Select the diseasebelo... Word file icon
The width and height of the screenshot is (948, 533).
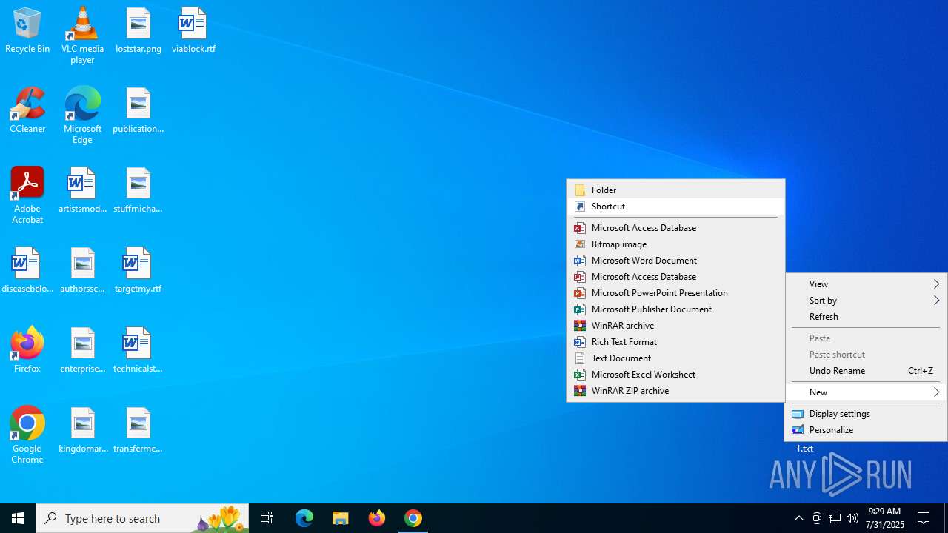pyautogui.click(x=27, y=271)
